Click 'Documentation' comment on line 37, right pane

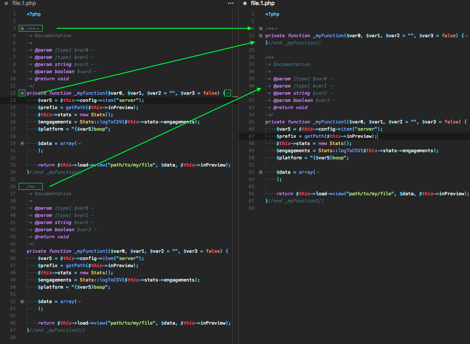291,64
